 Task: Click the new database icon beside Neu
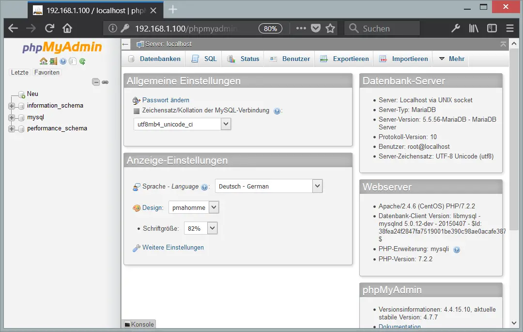coord(22,95)
